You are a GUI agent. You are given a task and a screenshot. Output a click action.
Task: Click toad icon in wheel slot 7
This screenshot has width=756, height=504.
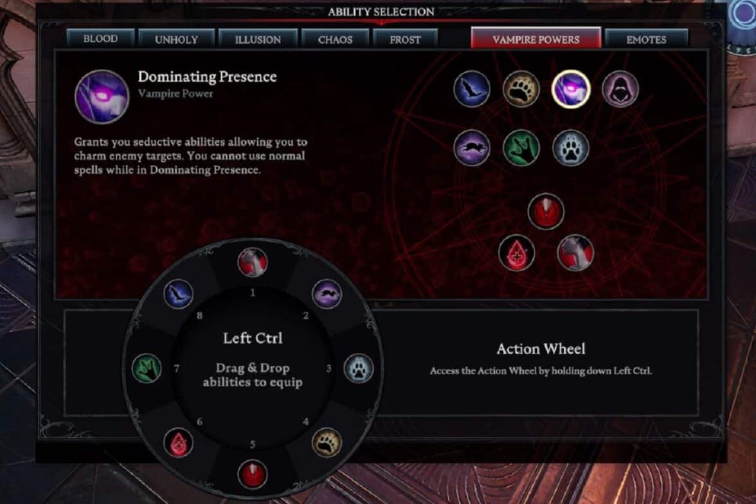(x=147, y=368)
